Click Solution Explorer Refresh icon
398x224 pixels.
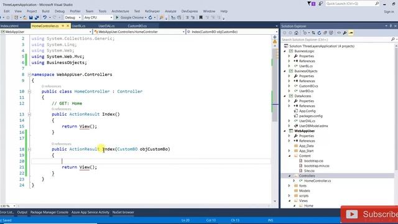319,33
